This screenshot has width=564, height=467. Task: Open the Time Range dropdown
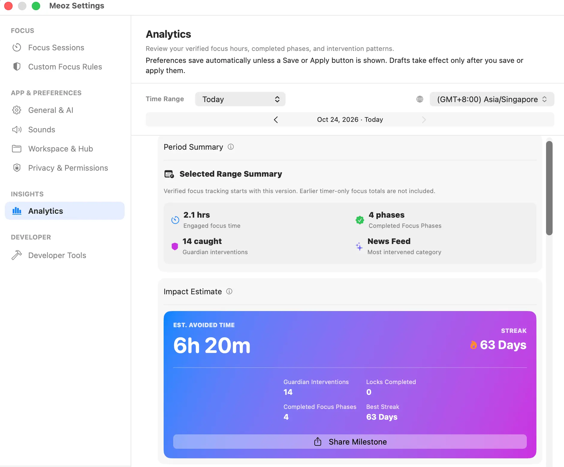click(240, 99)
